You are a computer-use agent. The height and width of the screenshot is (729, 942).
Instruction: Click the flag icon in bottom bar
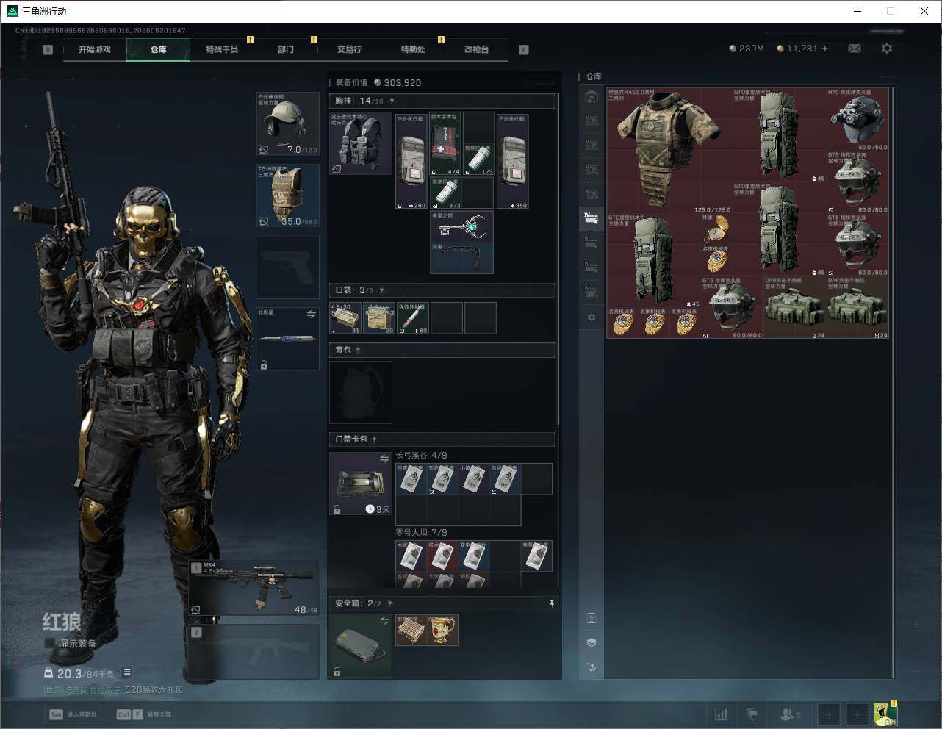point(752,714)
